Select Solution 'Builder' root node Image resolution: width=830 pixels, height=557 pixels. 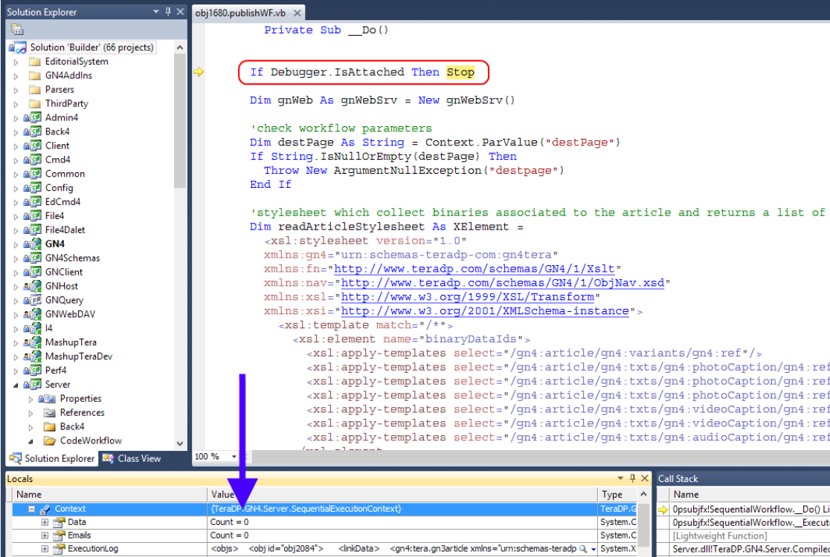[x=91, y=48]
